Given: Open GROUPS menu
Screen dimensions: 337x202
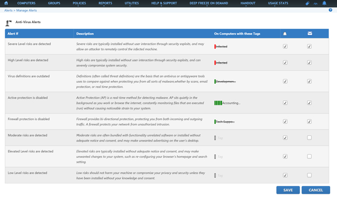Looking at the screenshot, I should coord(54,3).
